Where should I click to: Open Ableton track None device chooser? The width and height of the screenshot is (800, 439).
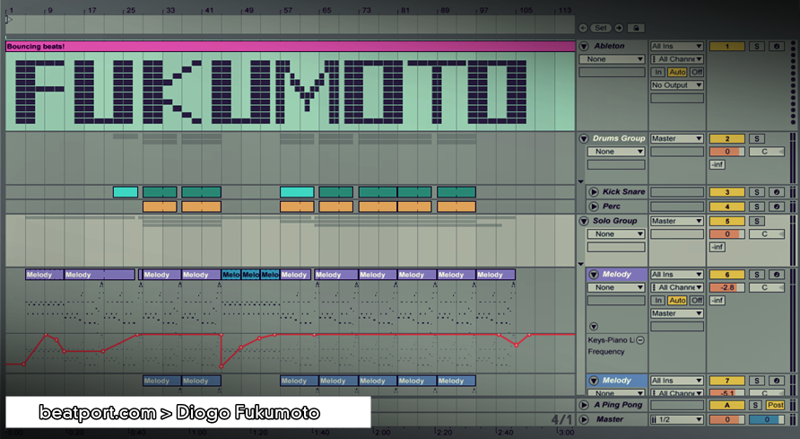point(613,59)
